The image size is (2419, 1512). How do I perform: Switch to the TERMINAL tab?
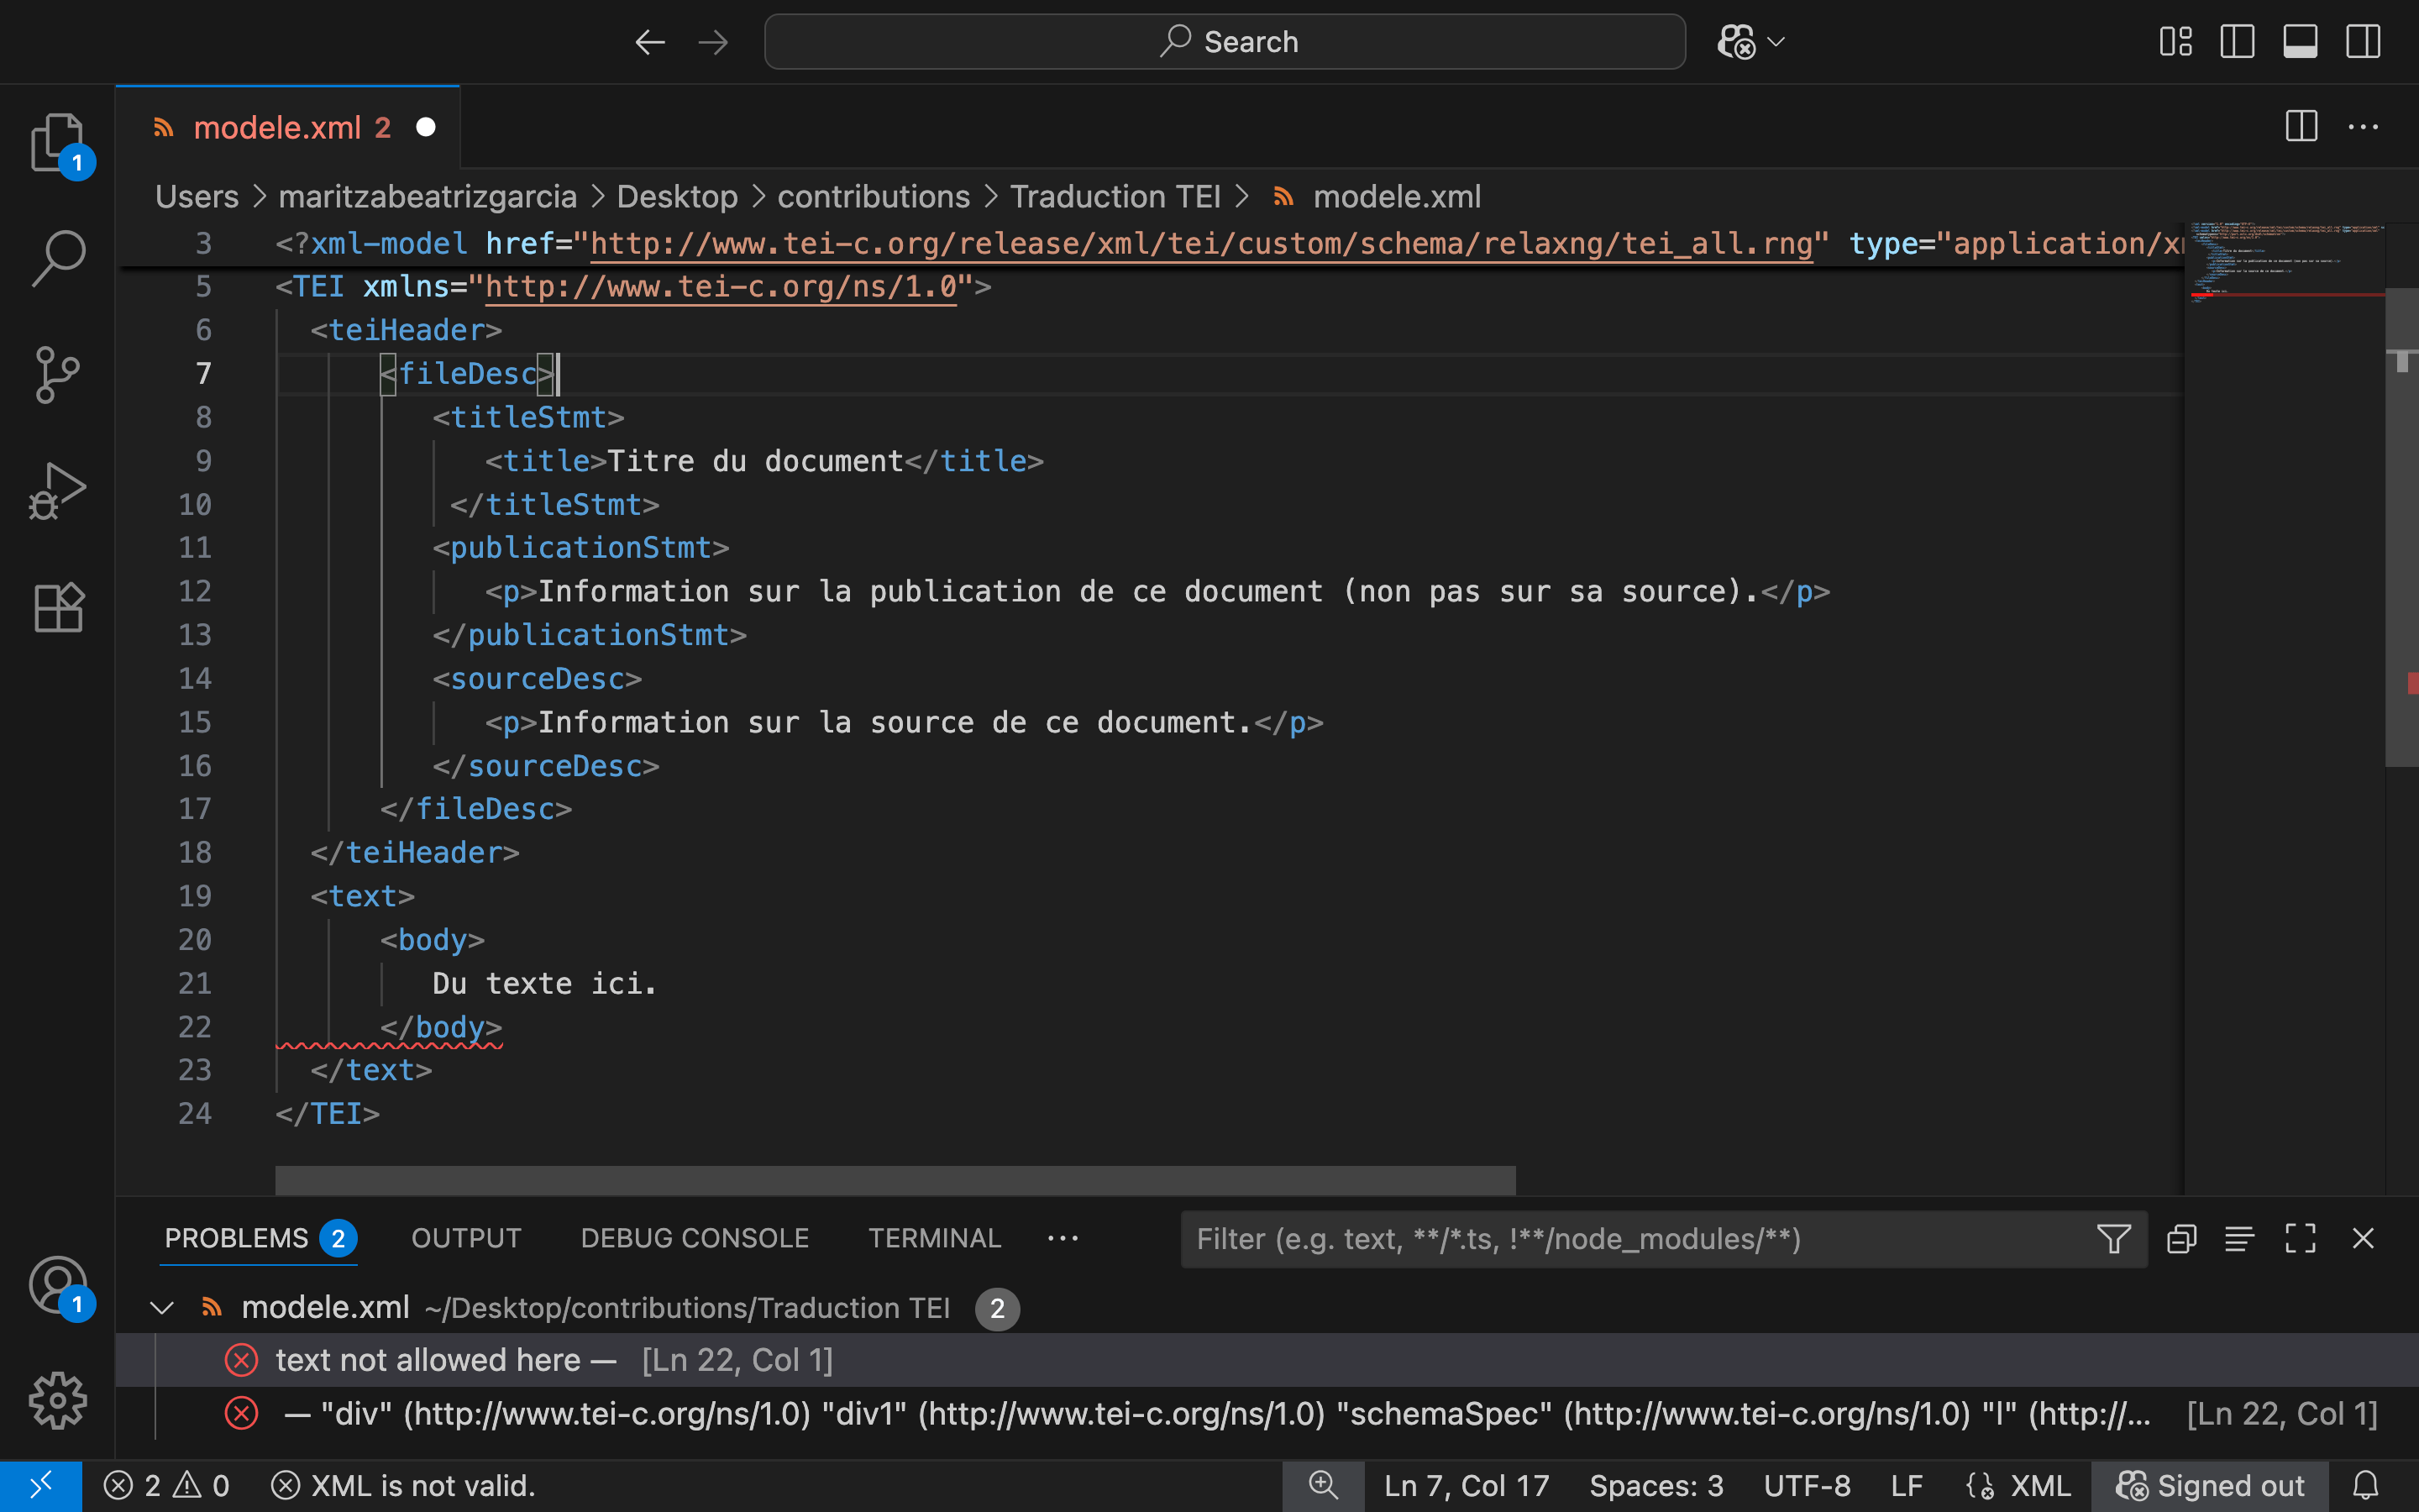click(934, 1238)
